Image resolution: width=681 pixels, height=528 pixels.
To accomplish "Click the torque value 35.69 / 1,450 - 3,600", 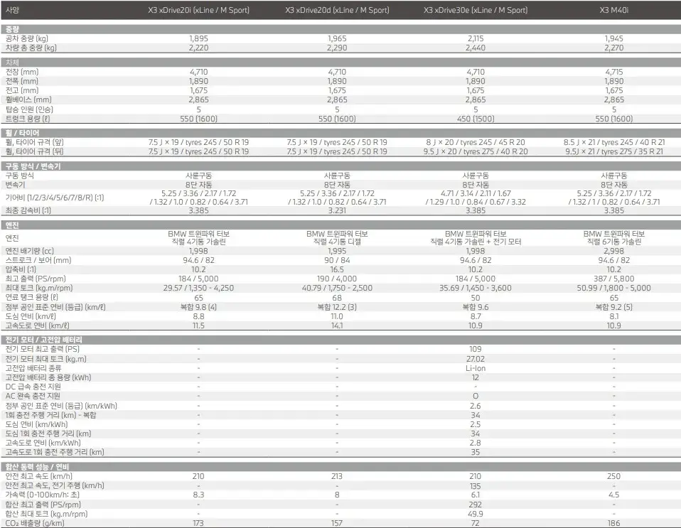I will (x=476, y=288).
